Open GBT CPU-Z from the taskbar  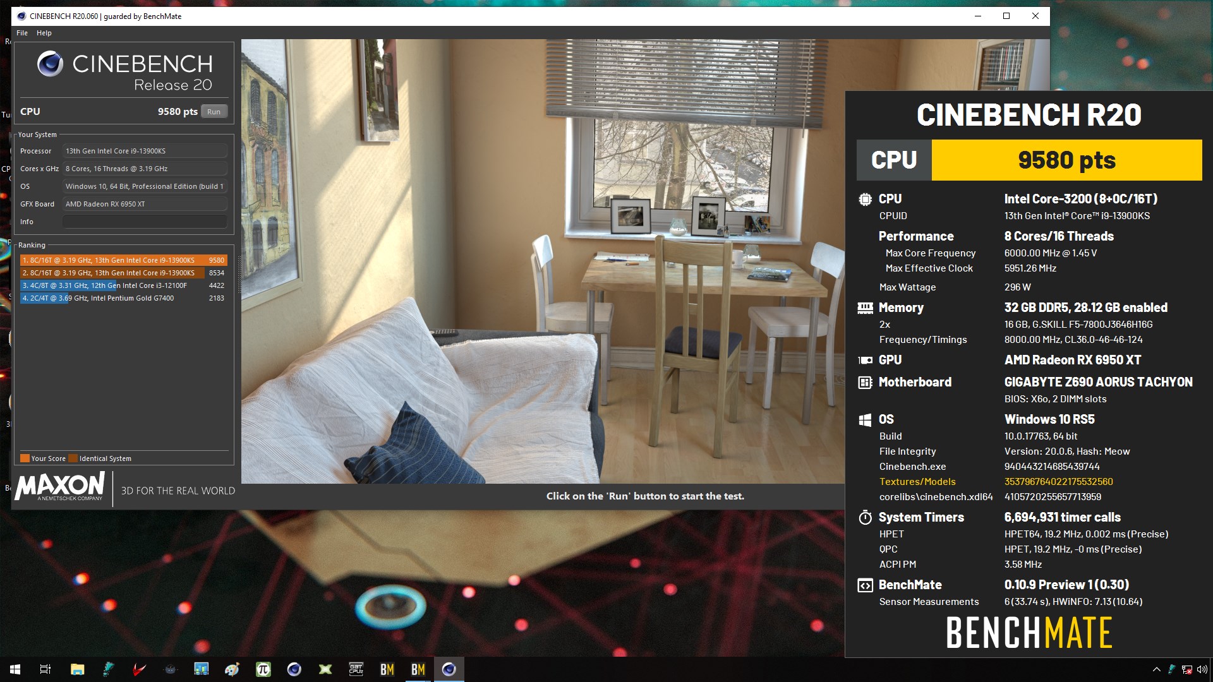[x=356, y=669]
